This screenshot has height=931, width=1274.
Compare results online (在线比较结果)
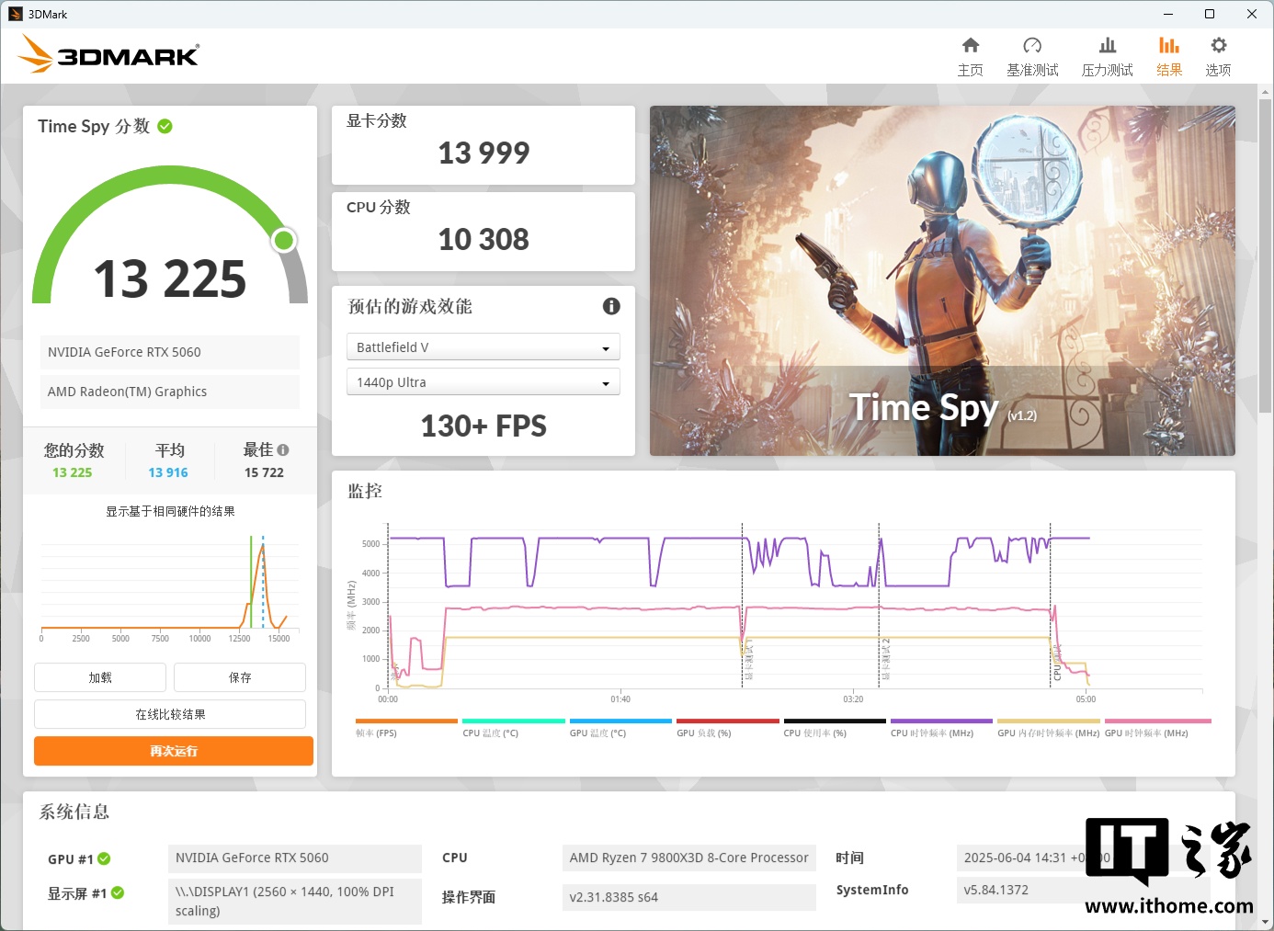click(170, 714)
